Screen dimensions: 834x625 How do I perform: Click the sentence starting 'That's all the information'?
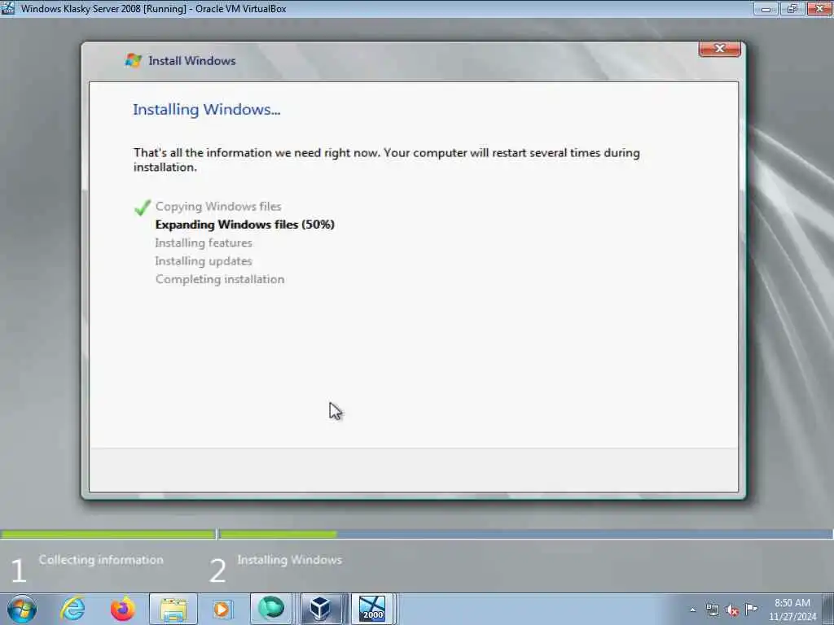coord(387,160)
